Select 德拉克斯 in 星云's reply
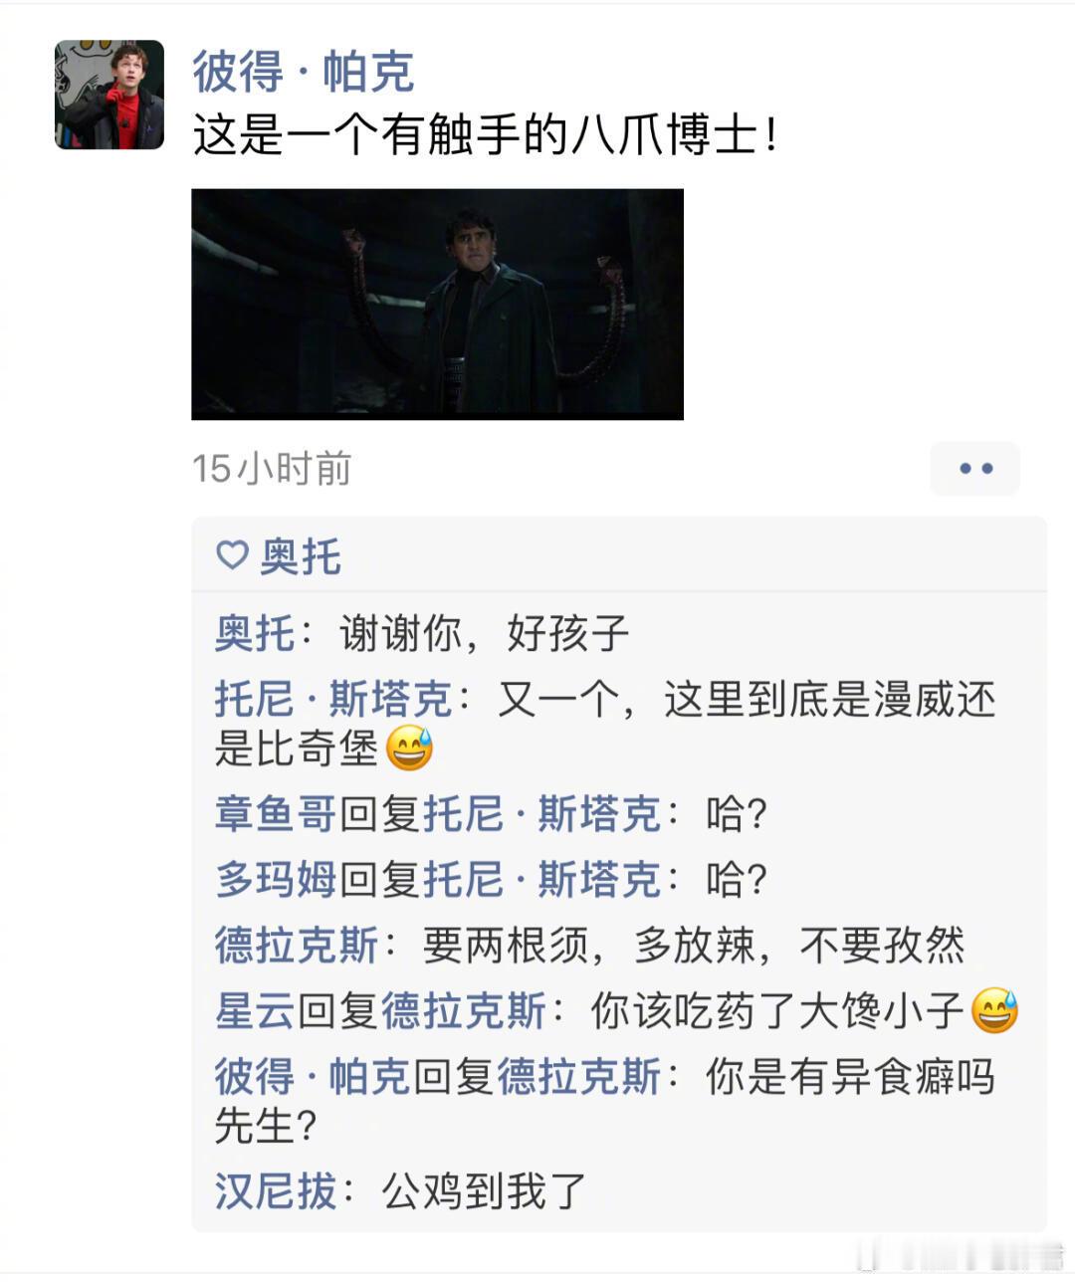This screenshot has height=1282, width=1075. tap(464, 1010)
